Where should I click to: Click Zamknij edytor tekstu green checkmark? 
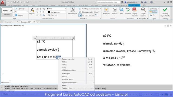[165, 12]
